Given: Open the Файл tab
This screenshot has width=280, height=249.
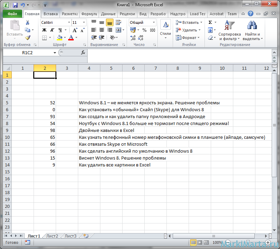Looking at the screenshot, I should pyautogui.click(x=12, y=14).
